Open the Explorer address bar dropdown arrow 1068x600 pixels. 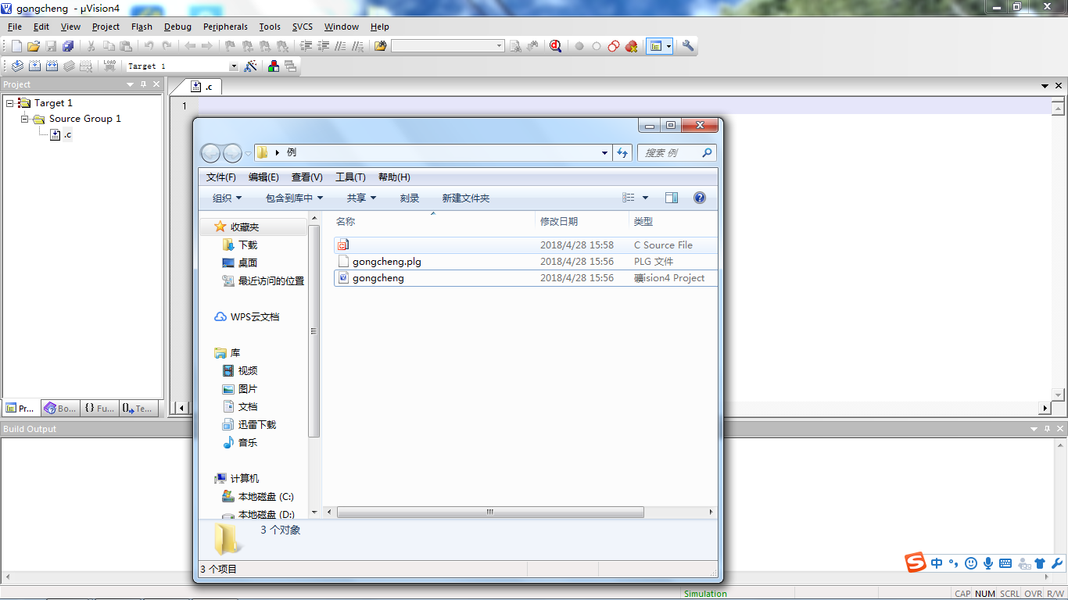[x=604, y=153]
